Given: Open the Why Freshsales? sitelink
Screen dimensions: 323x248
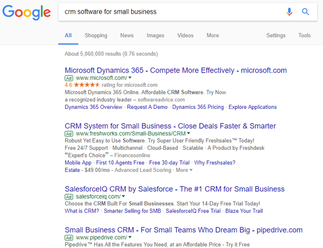Looking at the screenshot, I should coord(214,163).
